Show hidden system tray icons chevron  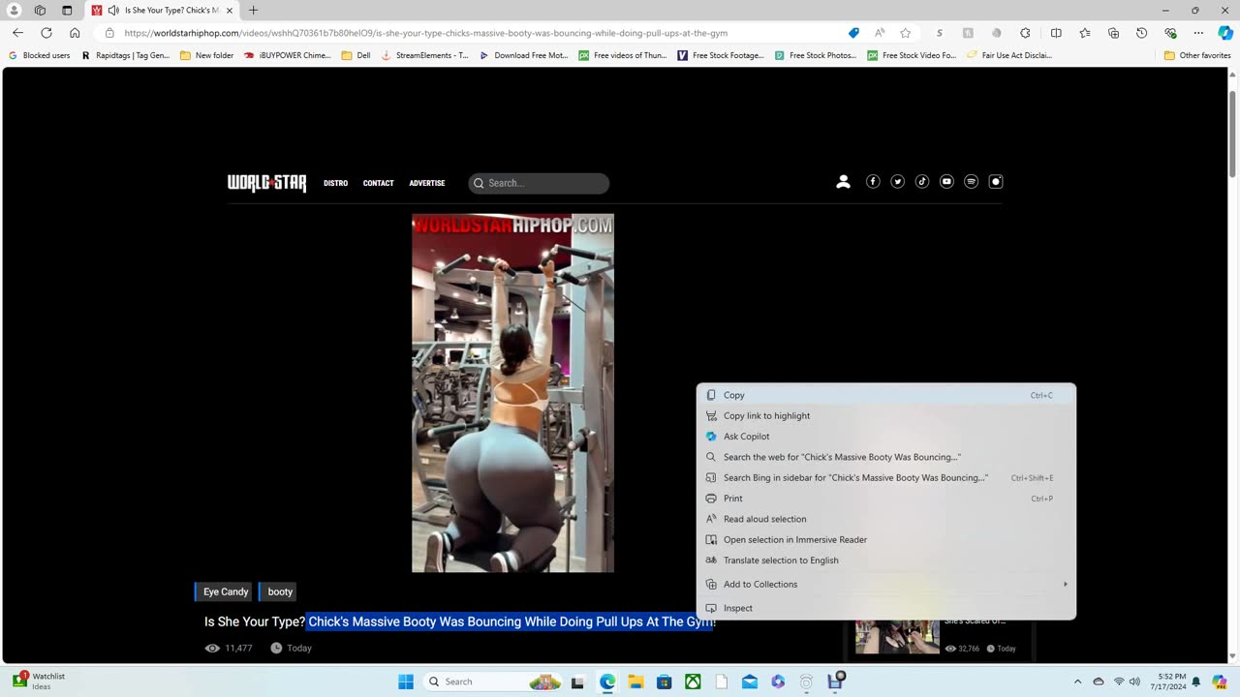(x=1077, y=682)
